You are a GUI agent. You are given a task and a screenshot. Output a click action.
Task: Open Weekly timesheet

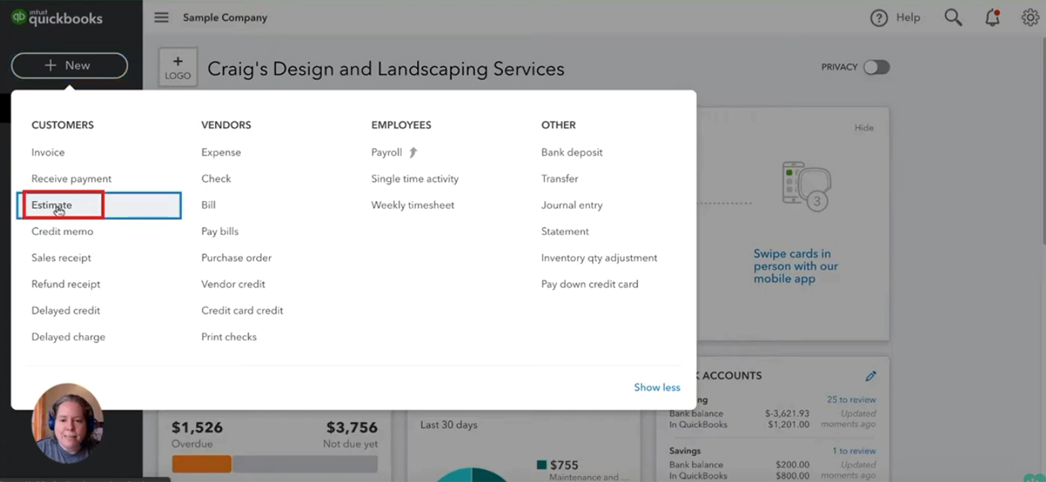[412, 205]
